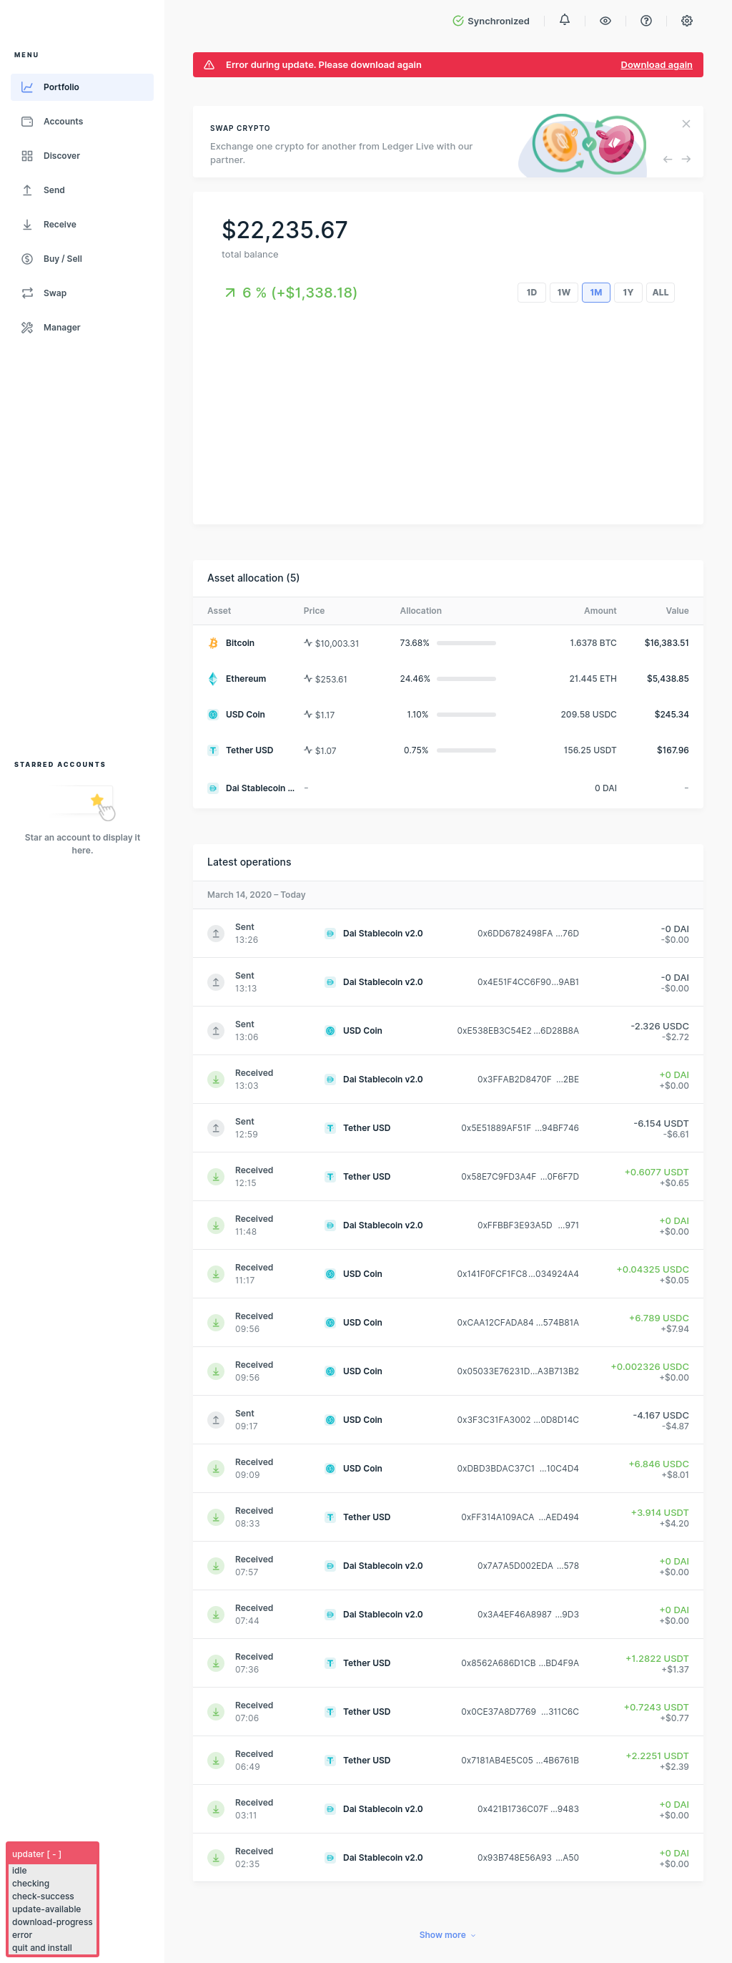The width and height of the screenshot is (732, 1963).
Task: Click the Manager tools icon
Action: [27, 327]
